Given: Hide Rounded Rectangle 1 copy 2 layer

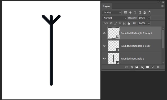Looking at the screenshot, I should tap(104, 33).
